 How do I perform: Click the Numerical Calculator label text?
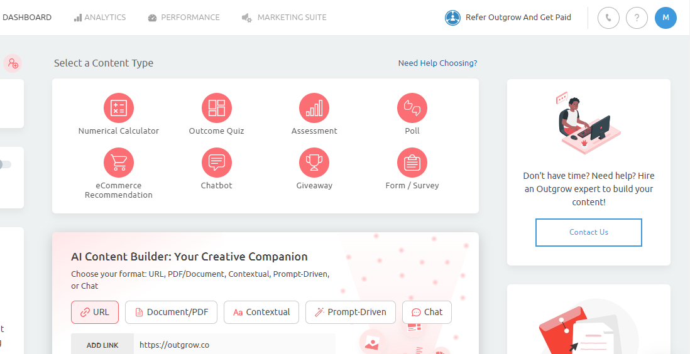click(x=118, y=131)
